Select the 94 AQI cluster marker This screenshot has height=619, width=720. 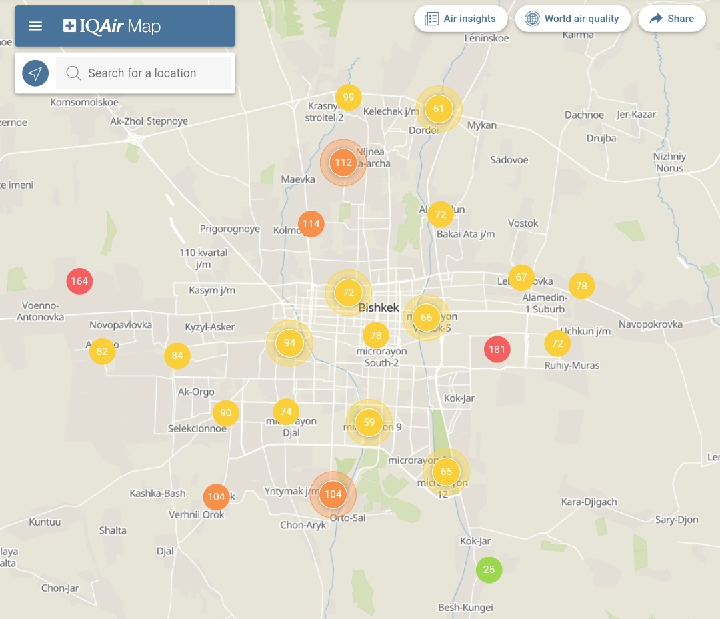(x=289, y=344)
